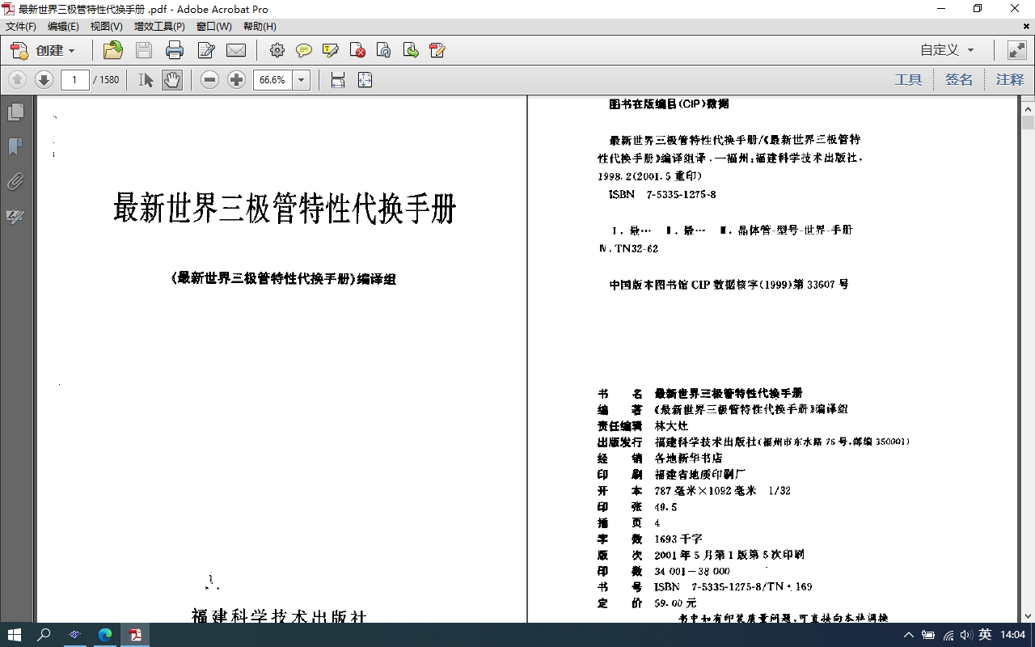Image resolution: width=1035 pixels, height=647 pixels.
Task: Click the Extract page icon with green arrow
Action: pyautogui.click(x=411, y=50)
